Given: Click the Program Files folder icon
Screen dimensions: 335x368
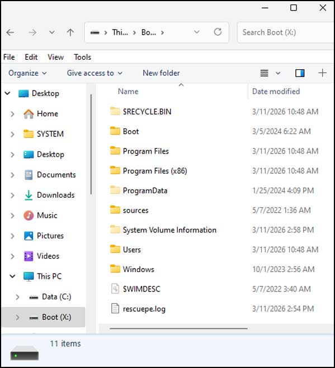Looking at the screenshot, I should pos(115,150).
